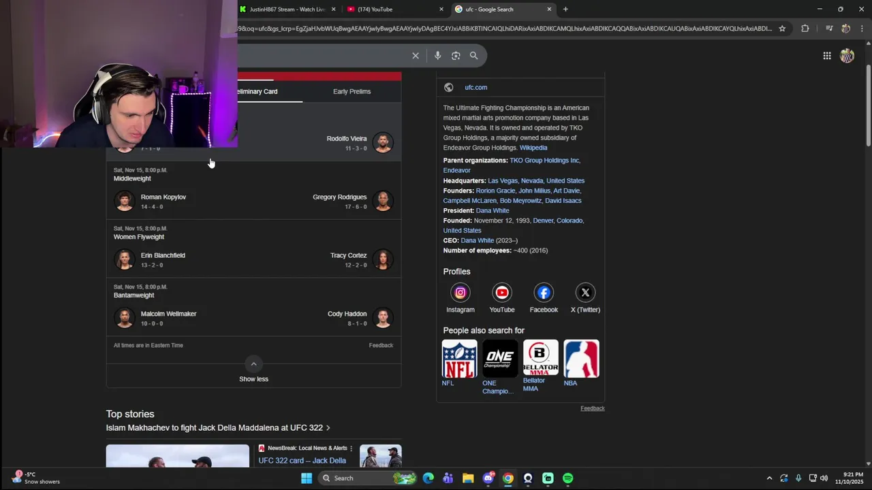872x490 pixels.
Task: Open options menu for the NewsBreak story
Action: [x=352, y=448]
